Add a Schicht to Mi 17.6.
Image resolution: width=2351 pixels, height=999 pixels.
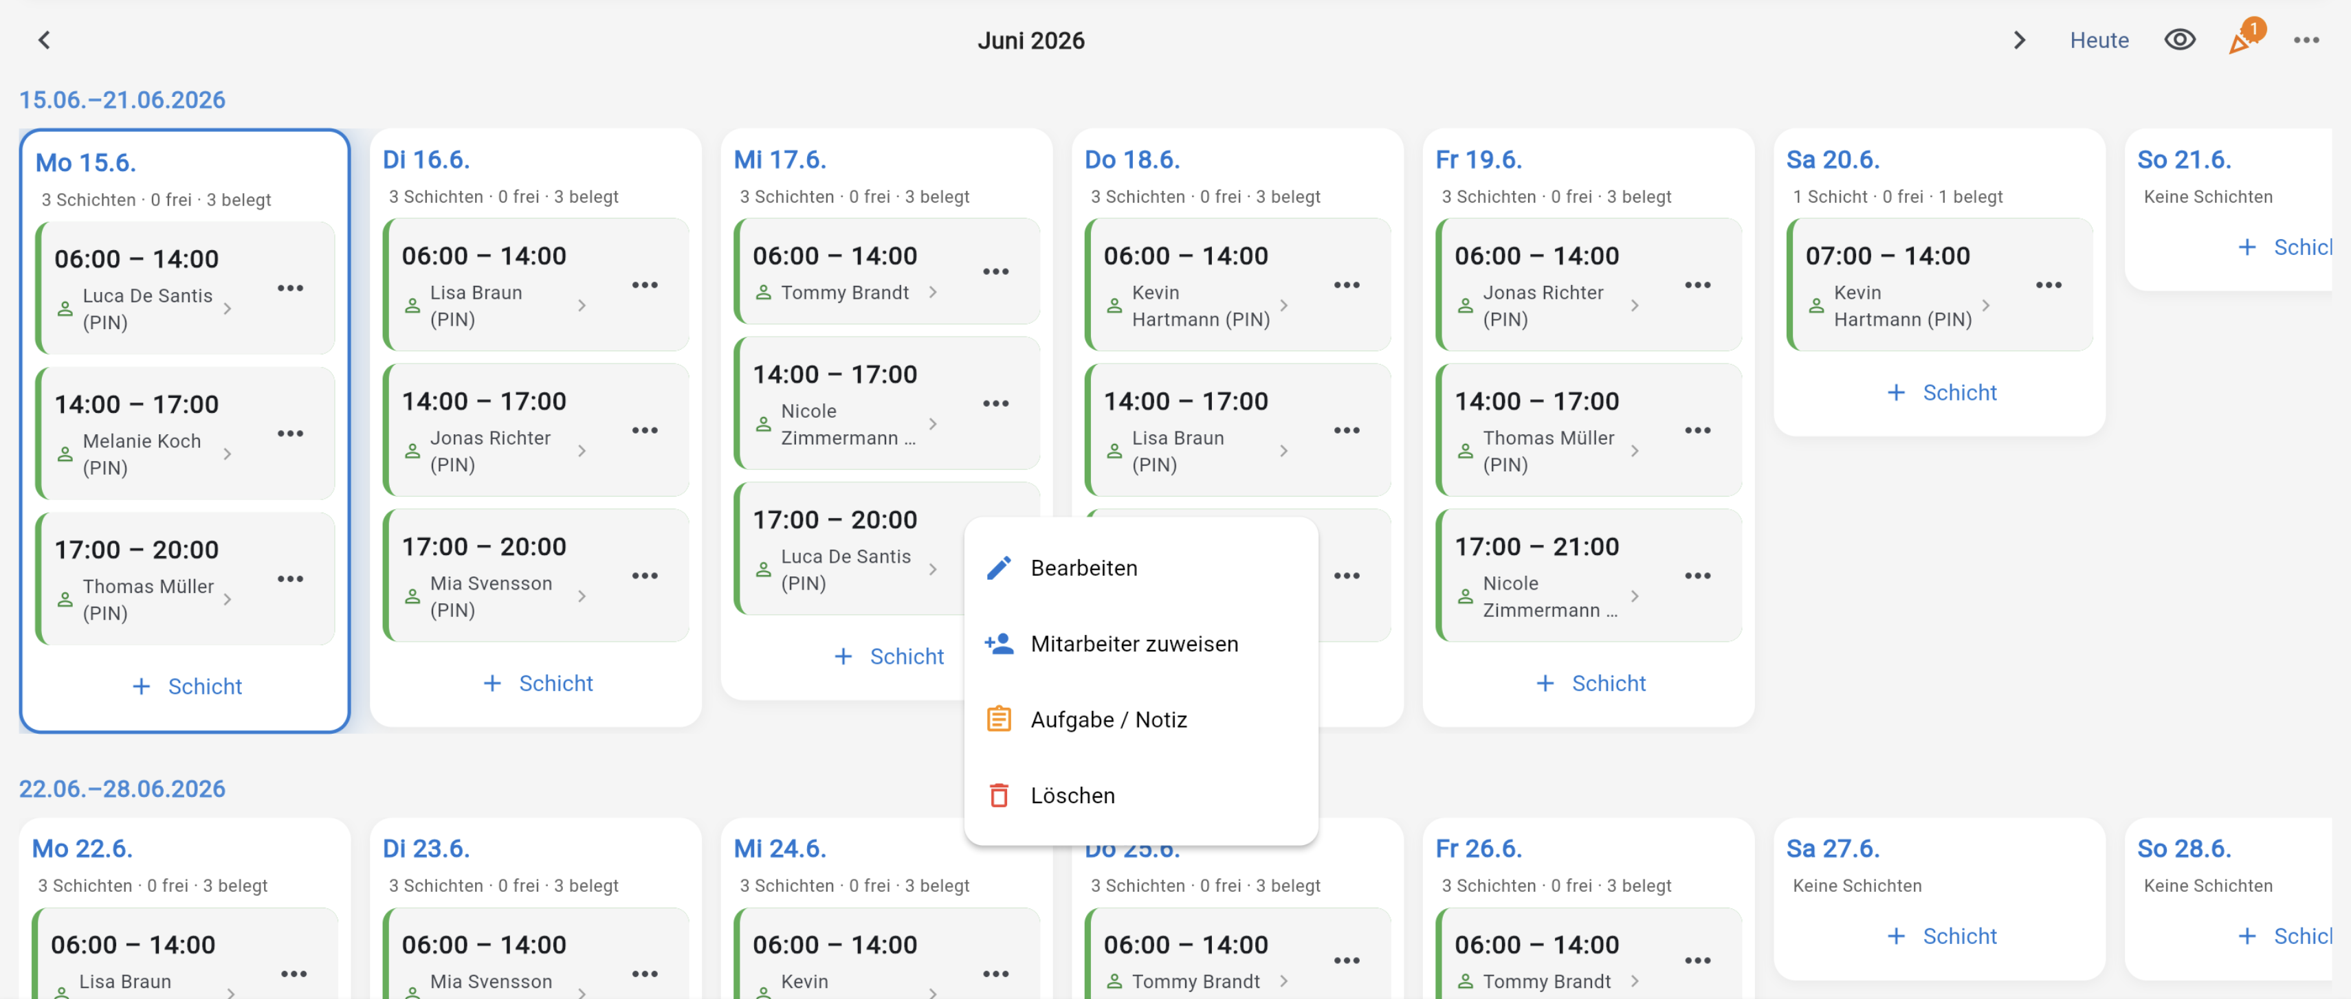coord(888,656)
